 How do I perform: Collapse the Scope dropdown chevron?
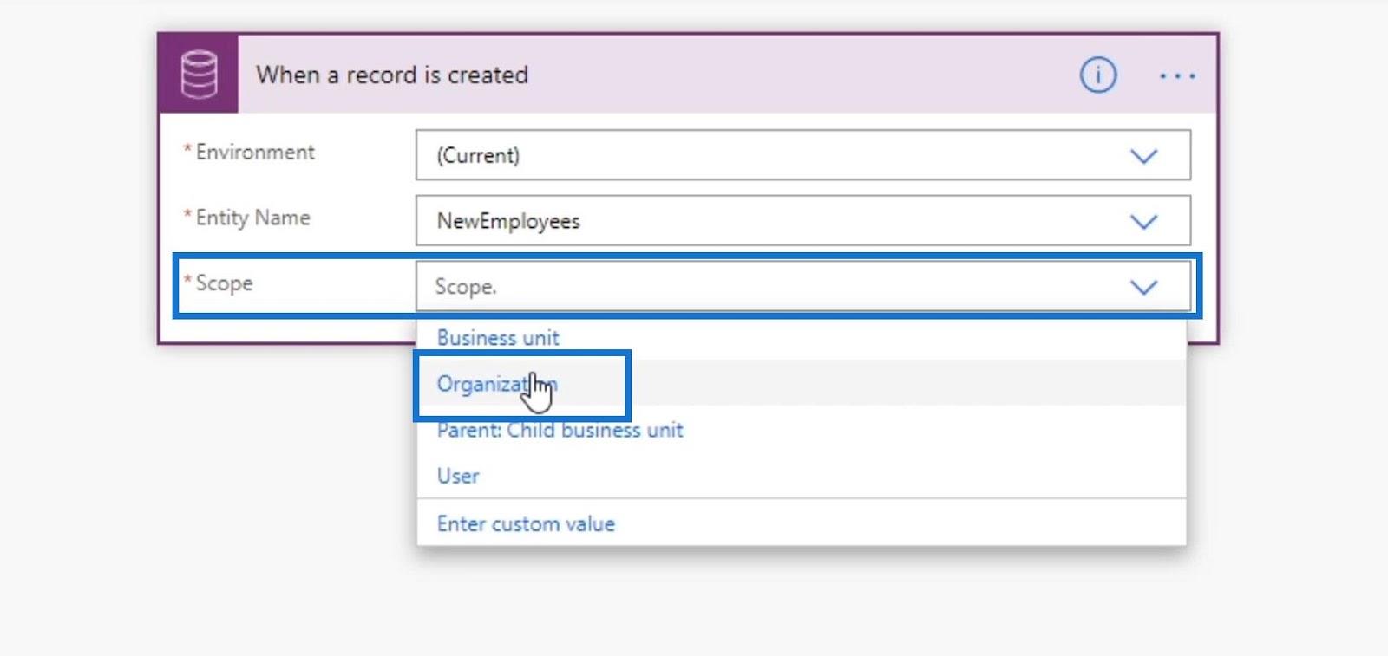(1143, 287)
